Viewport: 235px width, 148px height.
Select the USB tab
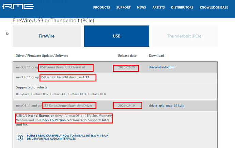(116, 36)
